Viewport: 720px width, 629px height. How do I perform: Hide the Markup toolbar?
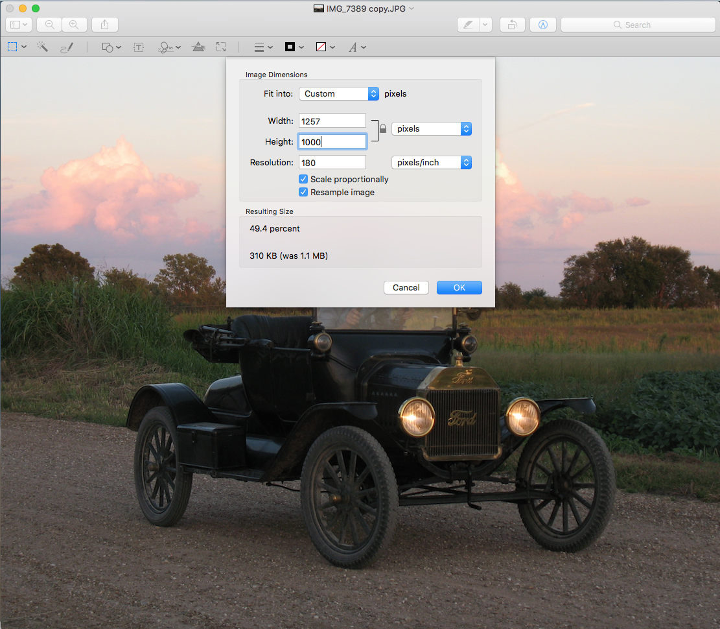(543, 25)
